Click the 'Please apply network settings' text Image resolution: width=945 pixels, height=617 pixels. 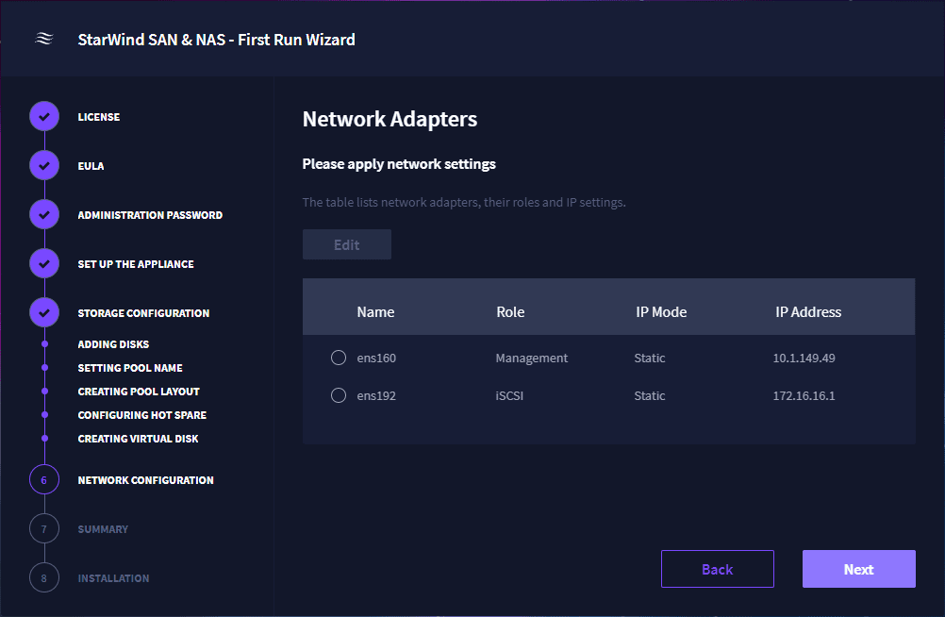[x=399, y=164]
